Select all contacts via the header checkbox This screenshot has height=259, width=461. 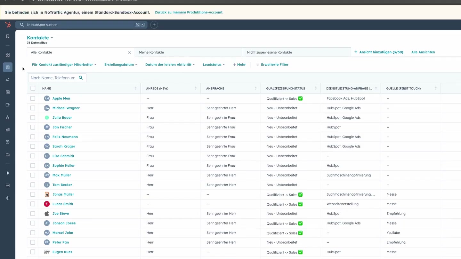(33, 88)
